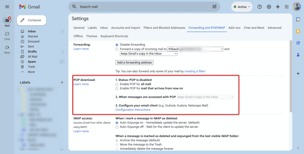Open POP Configuration instructions link
The image size is (304, 154).
tap(133, 110)
